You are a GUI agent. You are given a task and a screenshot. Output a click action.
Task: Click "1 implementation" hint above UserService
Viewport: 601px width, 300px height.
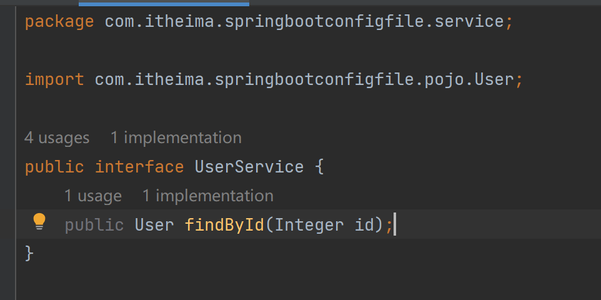(x=176, y=137)
